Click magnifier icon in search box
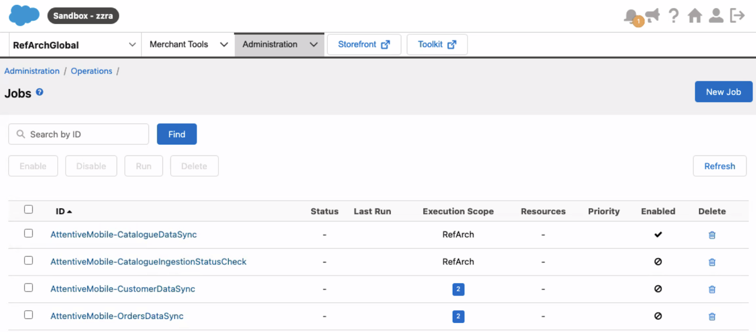Viewport: 756px width, 332px height. pos(21,134)
